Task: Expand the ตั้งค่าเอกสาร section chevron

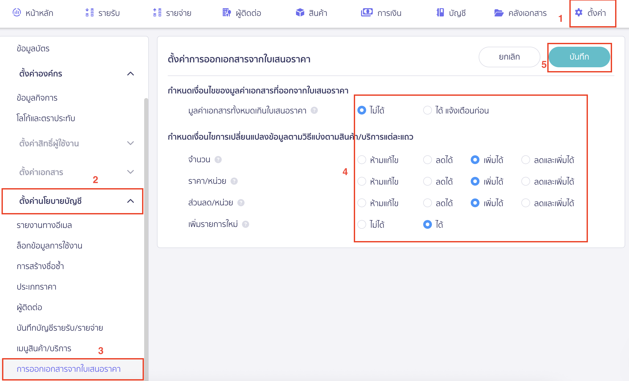Action: (x=131, y=172)
